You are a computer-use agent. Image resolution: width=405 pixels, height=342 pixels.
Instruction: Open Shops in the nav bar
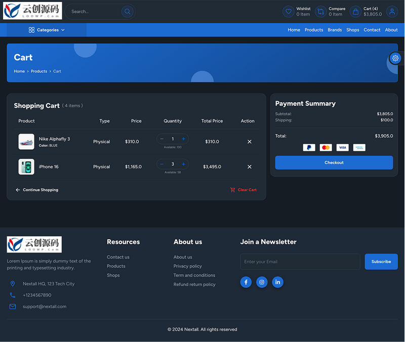[x=352, y=30]
